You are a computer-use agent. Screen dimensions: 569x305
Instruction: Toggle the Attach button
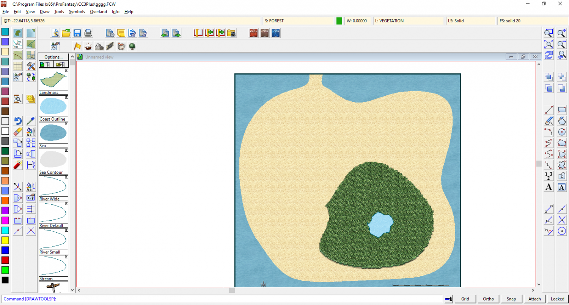click(534, 299)
